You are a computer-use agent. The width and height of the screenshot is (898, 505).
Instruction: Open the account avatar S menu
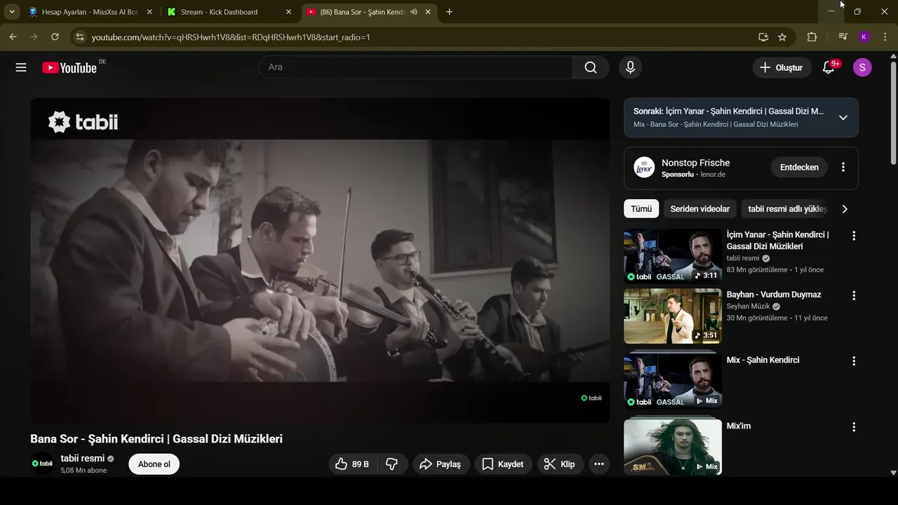tap(862, 67)
